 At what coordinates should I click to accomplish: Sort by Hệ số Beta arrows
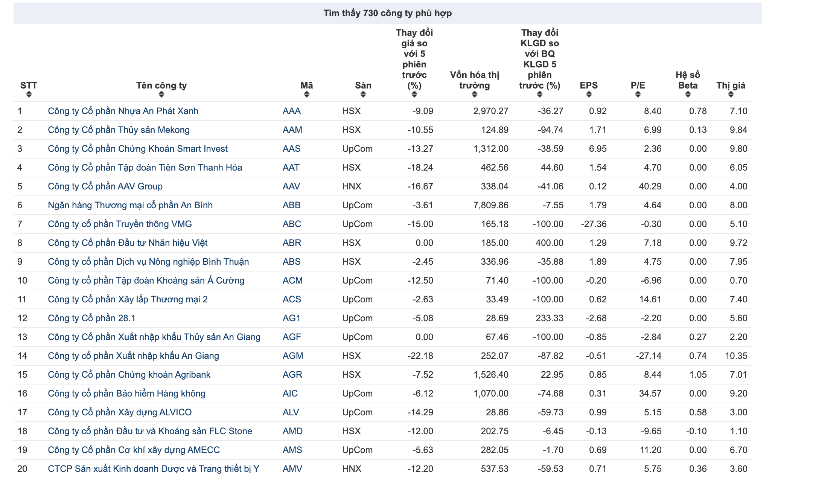pos(688,95)
